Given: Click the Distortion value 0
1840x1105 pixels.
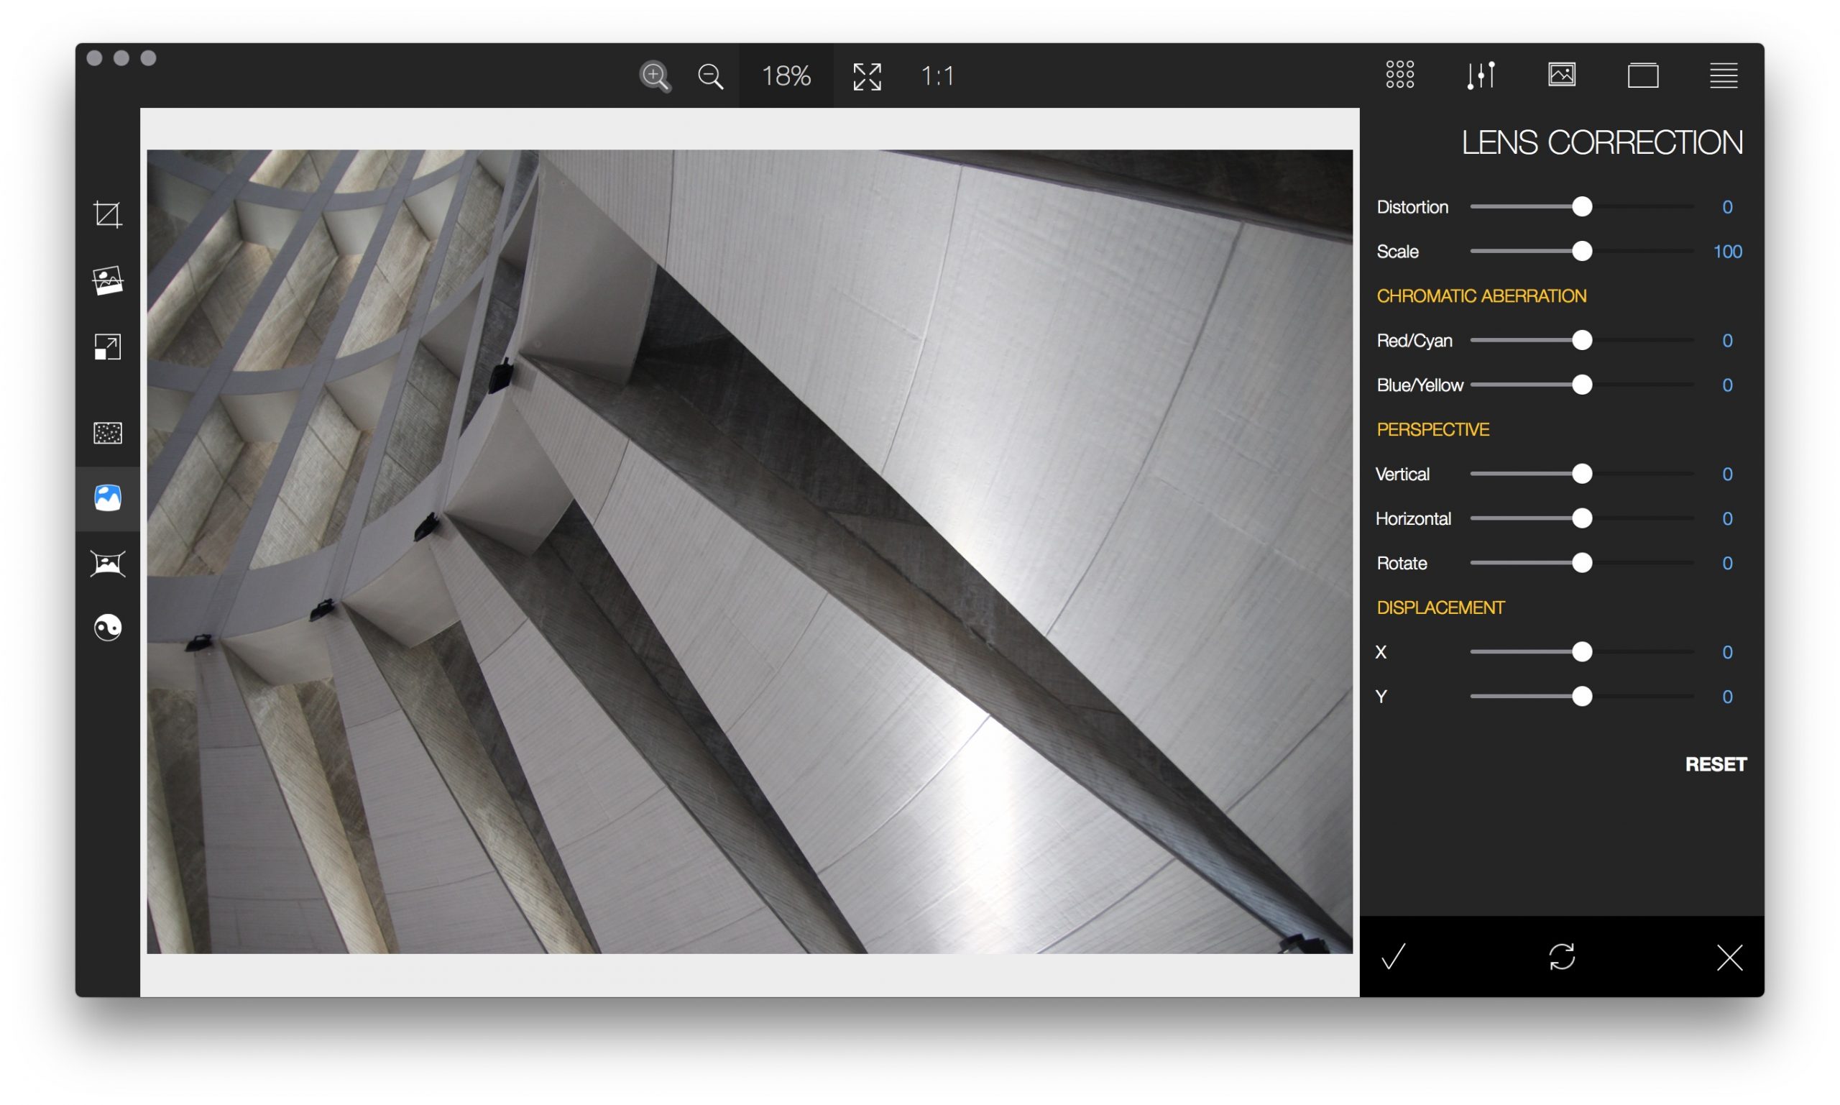Looking at the screenshot, I should tap(1727, 207).
